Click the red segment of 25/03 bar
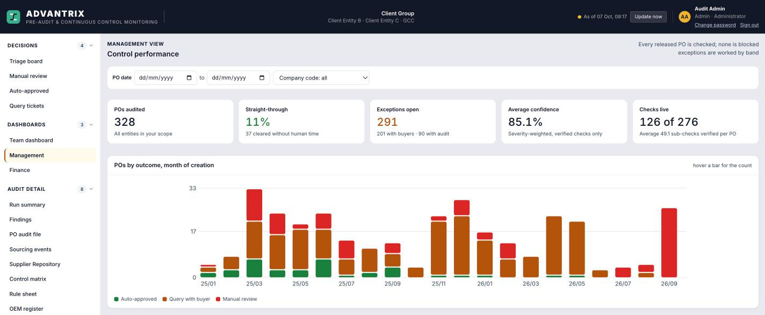765x315 pixels. point(254,205)
